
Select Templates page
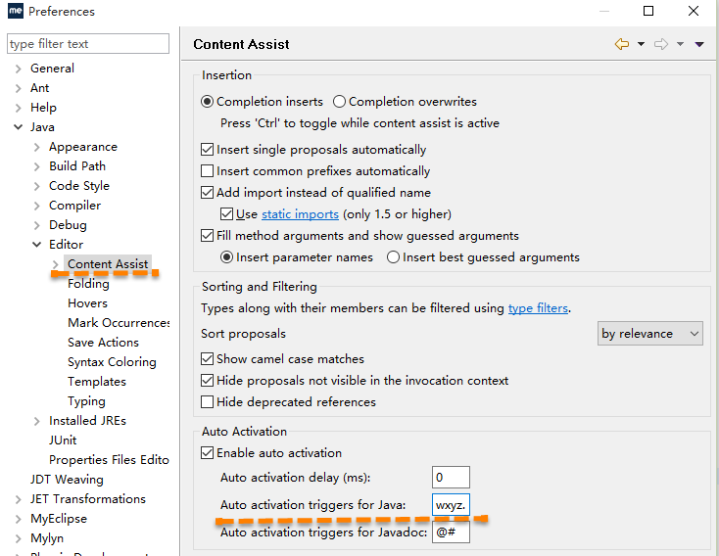(97, 382)
